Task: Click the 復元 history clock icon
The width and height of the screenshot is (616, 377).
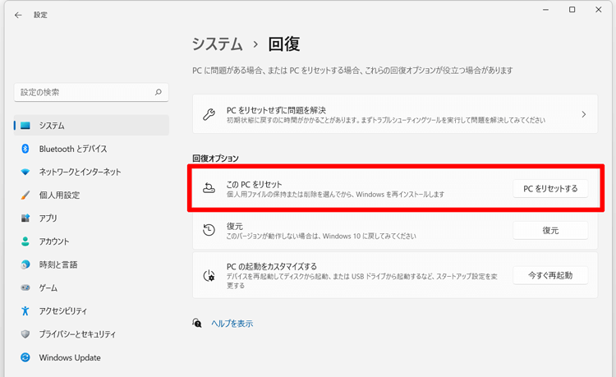Action: (x=209, y=230)
